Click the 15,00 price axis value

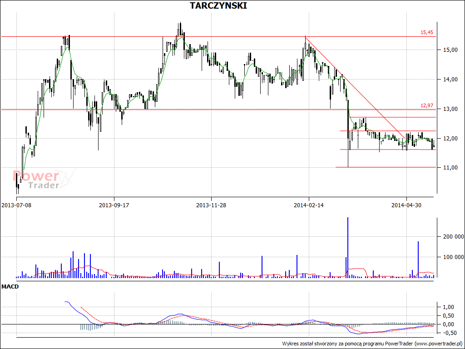click(450, 50)
